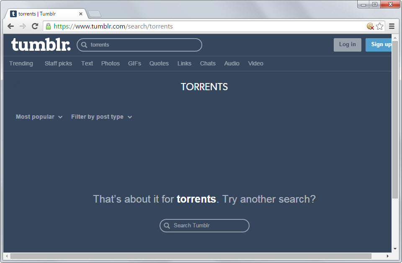Screen dimensions: 402x263
Task: Click the scroll left arrow
Action: click(7, 256)
